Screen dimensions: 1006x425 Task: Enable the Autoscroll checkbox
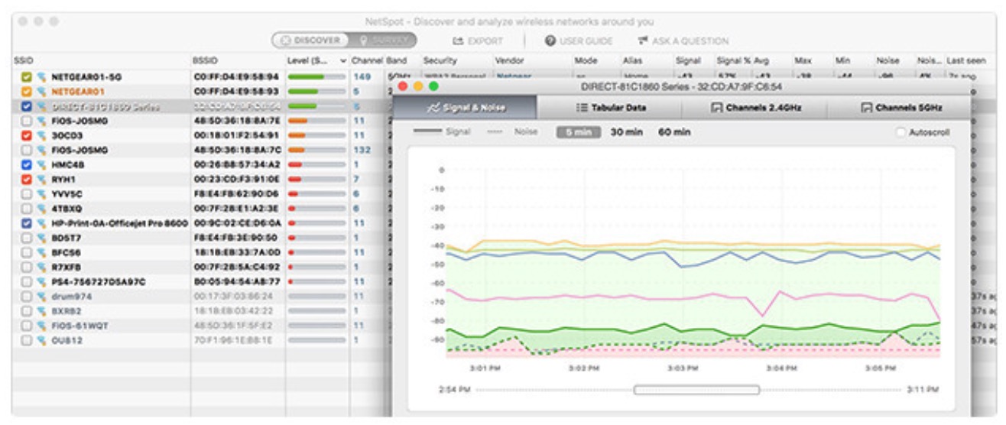(x=900, y=132)
